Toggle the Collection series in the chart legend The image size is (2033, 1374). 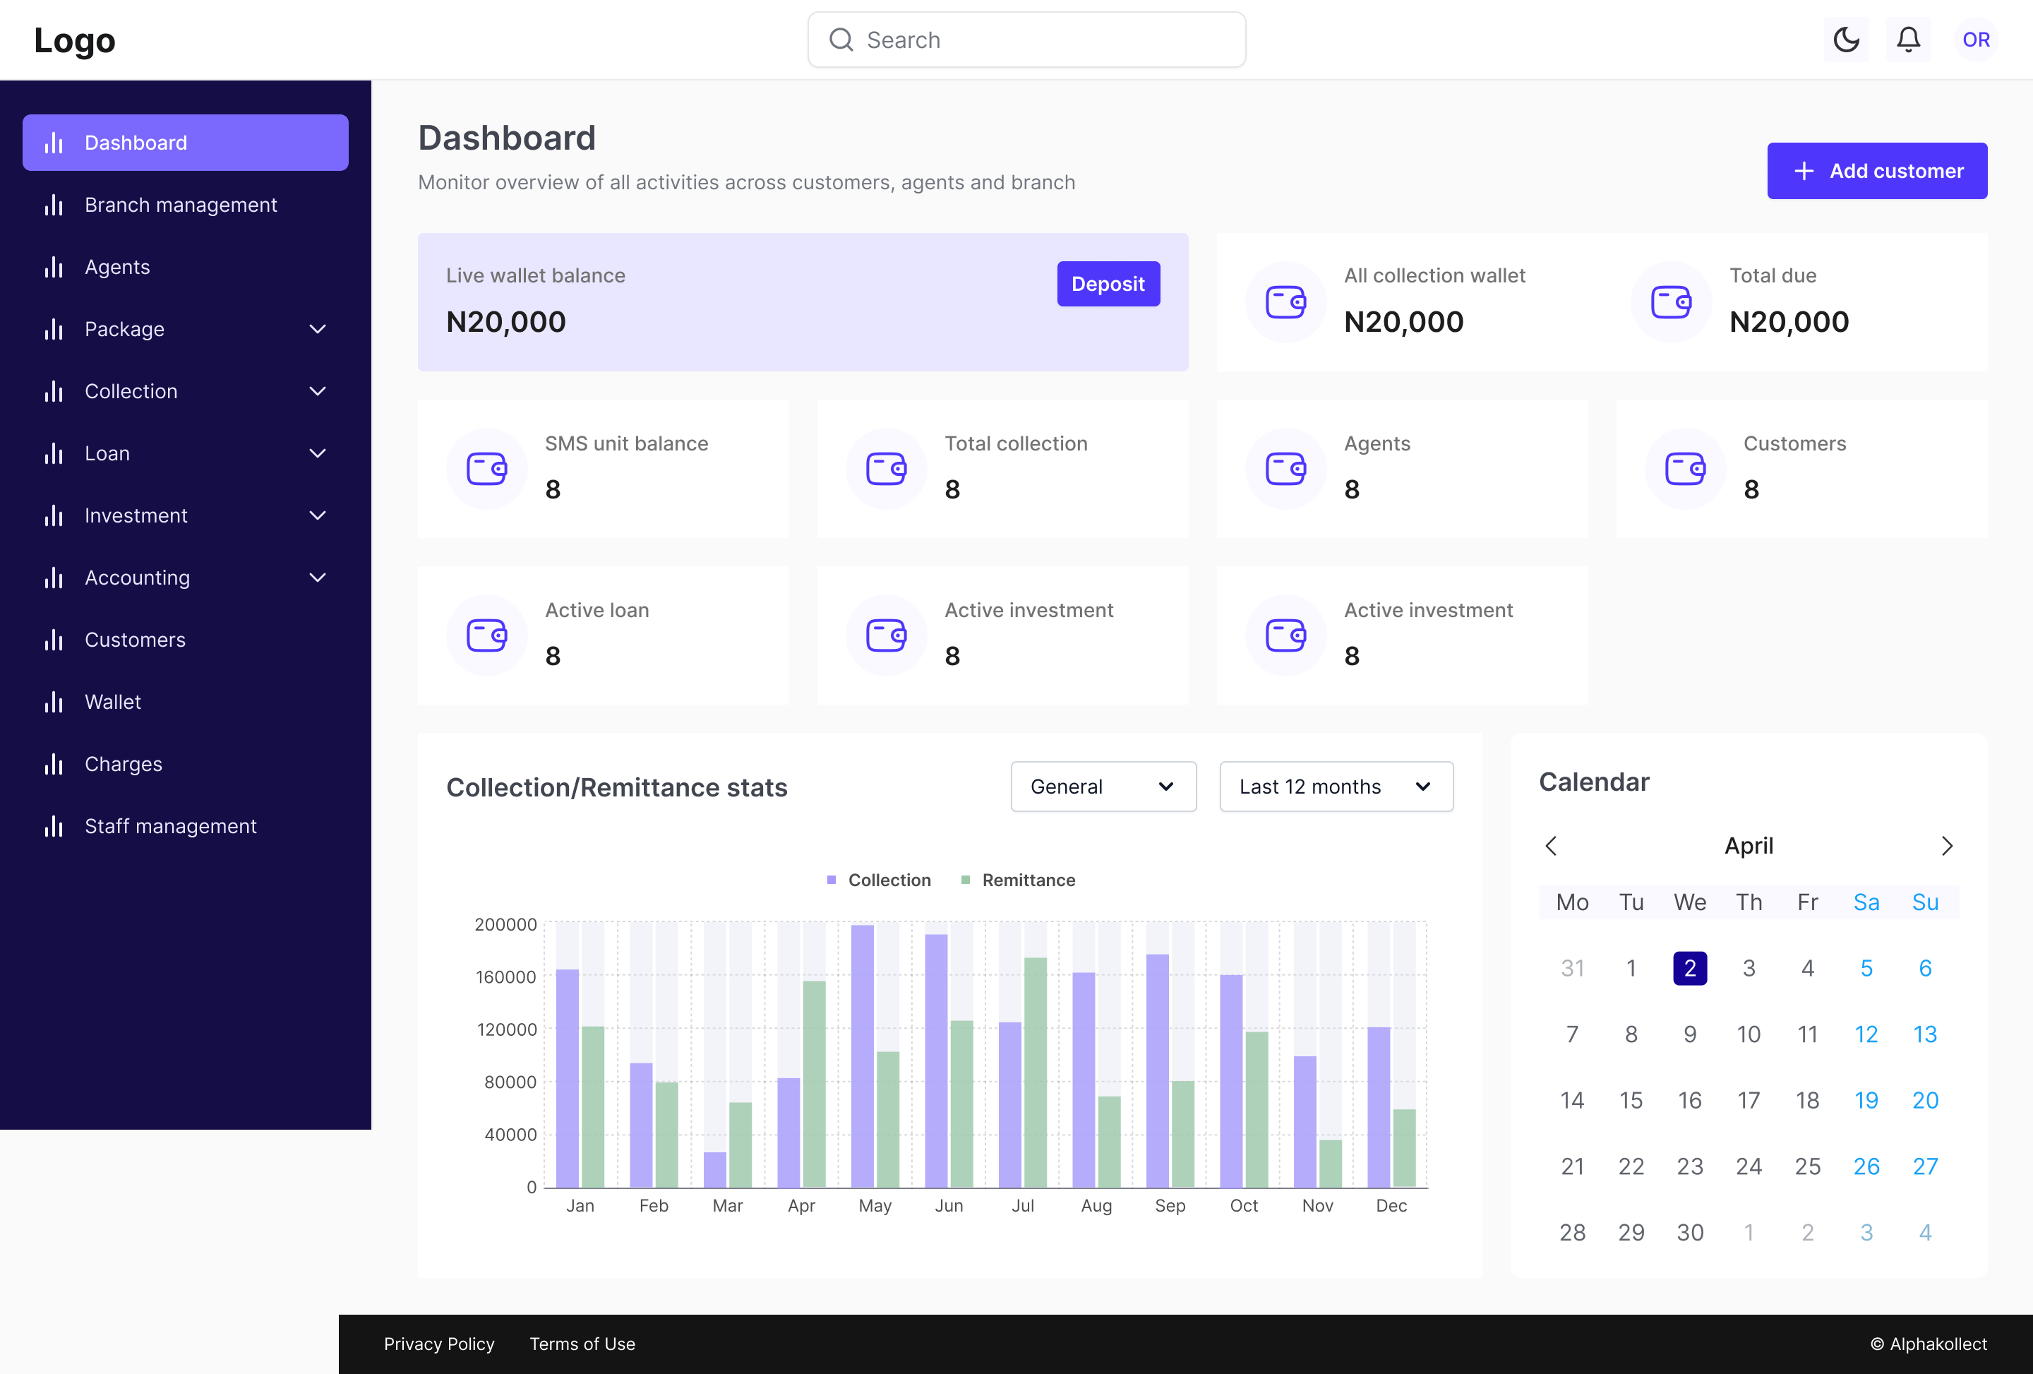click(879, 880)
